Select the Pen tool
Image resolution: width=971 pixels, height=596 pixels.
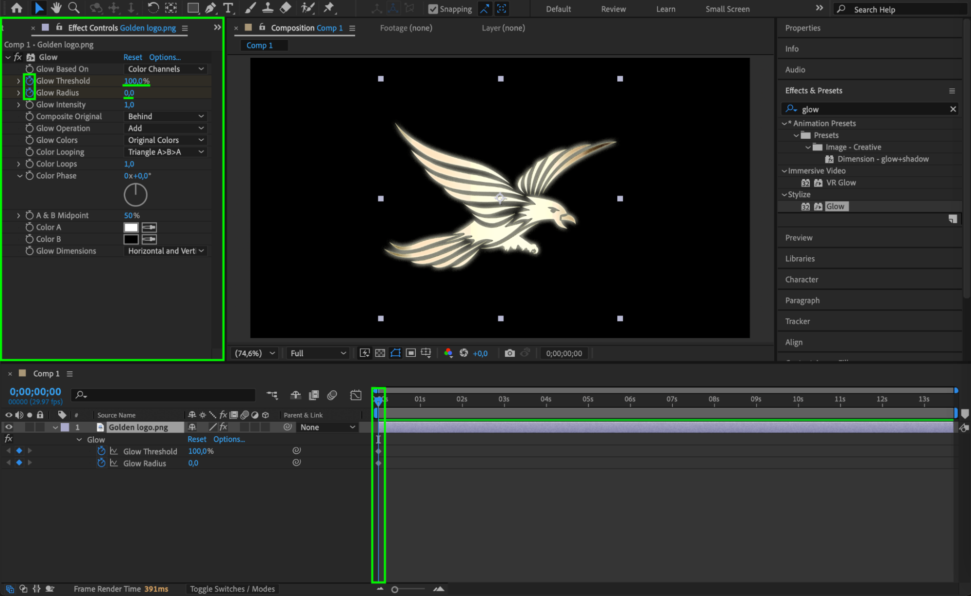tap(210, 8)
